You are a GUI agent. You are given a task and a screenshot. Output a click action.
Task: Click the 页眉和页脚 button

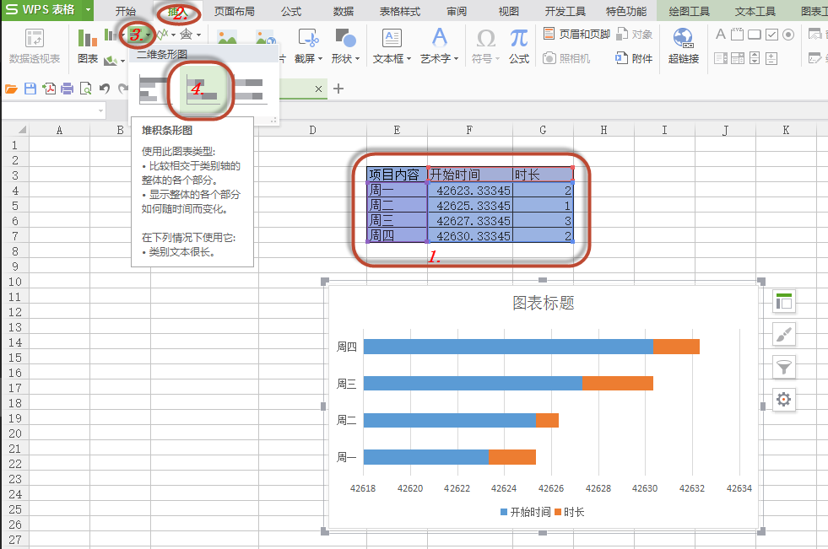pyautogui.click(x=576, y=35)
